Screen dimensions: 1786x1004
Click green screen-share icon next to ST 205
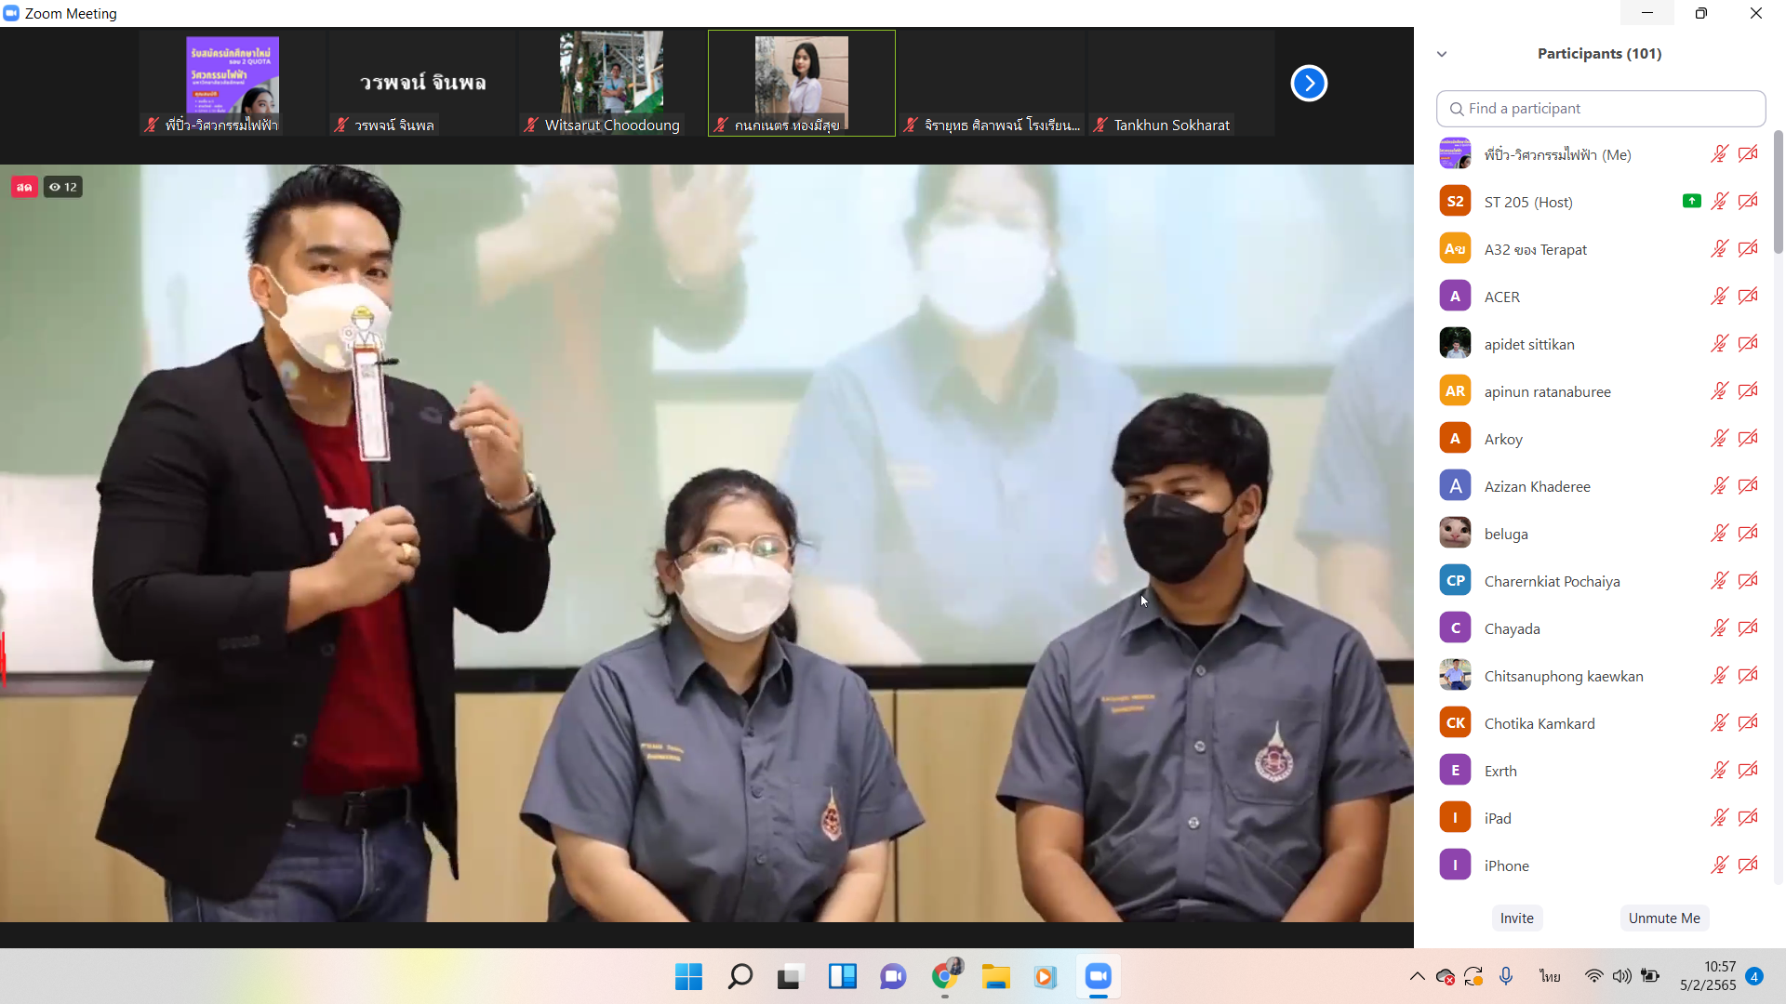coord(1691,201)
